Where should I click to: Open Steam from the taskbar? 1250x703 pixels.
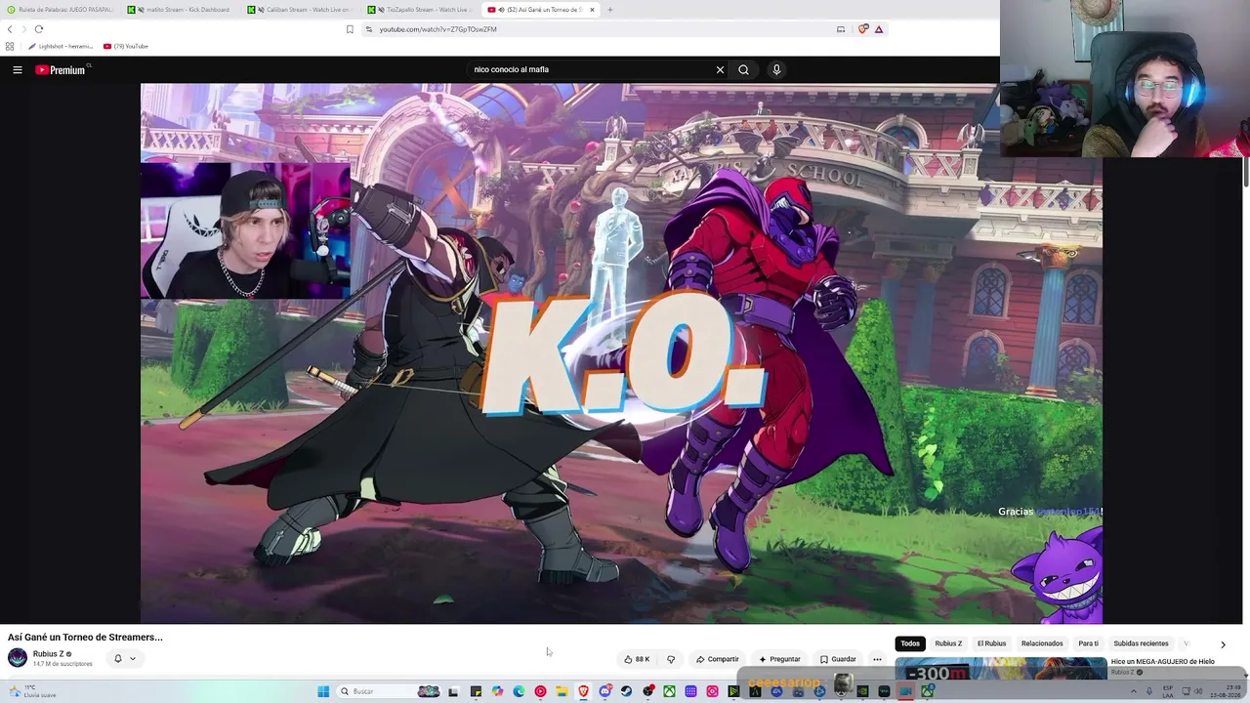coord(626,691)
